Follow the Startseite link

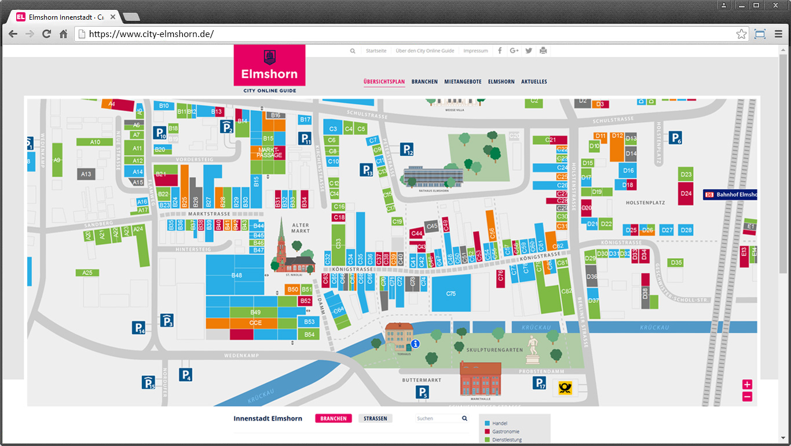pos(376,51)
